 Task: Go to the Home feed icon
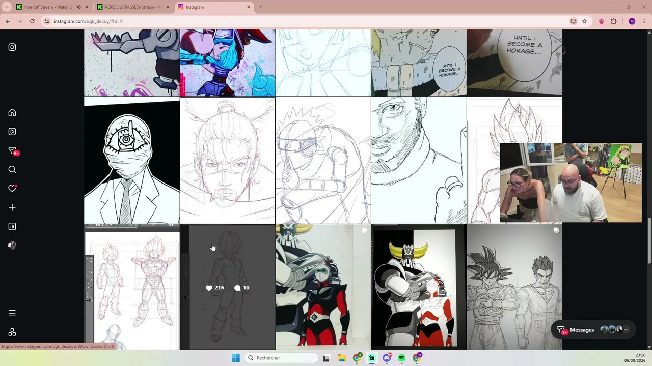point(12,113)
